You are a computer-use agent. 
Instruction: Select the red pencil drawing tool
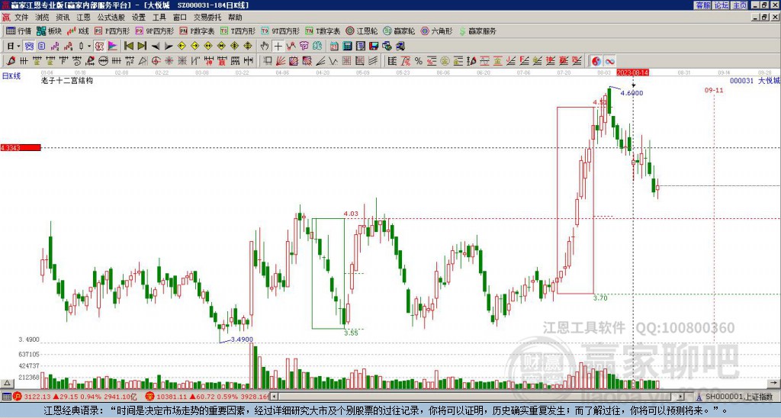[11, 61]
